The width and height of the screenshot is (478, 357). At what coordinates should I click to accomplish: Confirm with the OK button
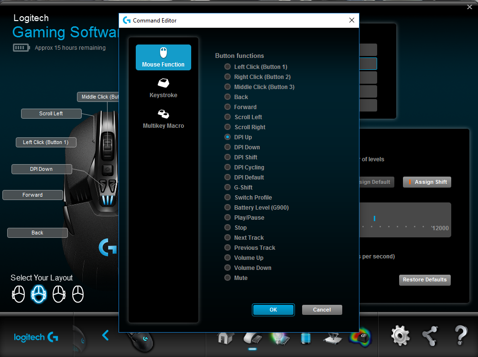[x=273, y=310]
